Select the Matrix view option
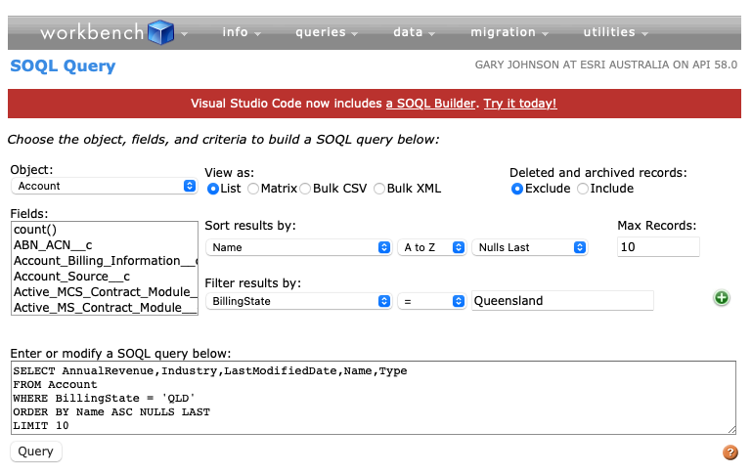Viewport: 752px width, 473px height. [254, 189]
